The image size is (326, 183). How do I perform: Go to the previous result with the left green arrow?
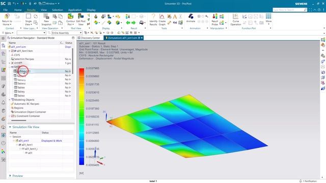128,22
